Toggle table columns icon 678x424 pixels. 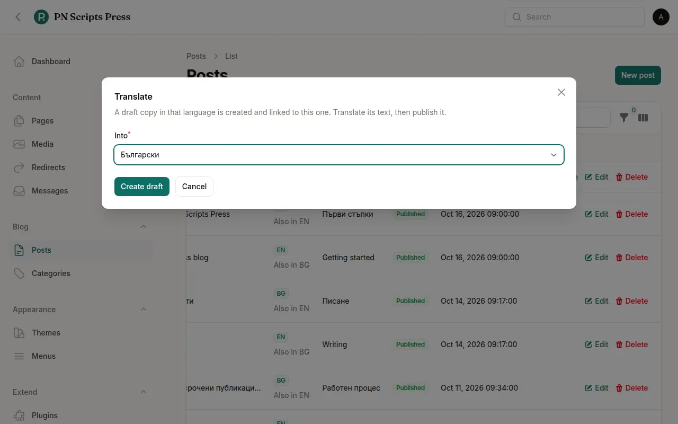pos(643,118)
